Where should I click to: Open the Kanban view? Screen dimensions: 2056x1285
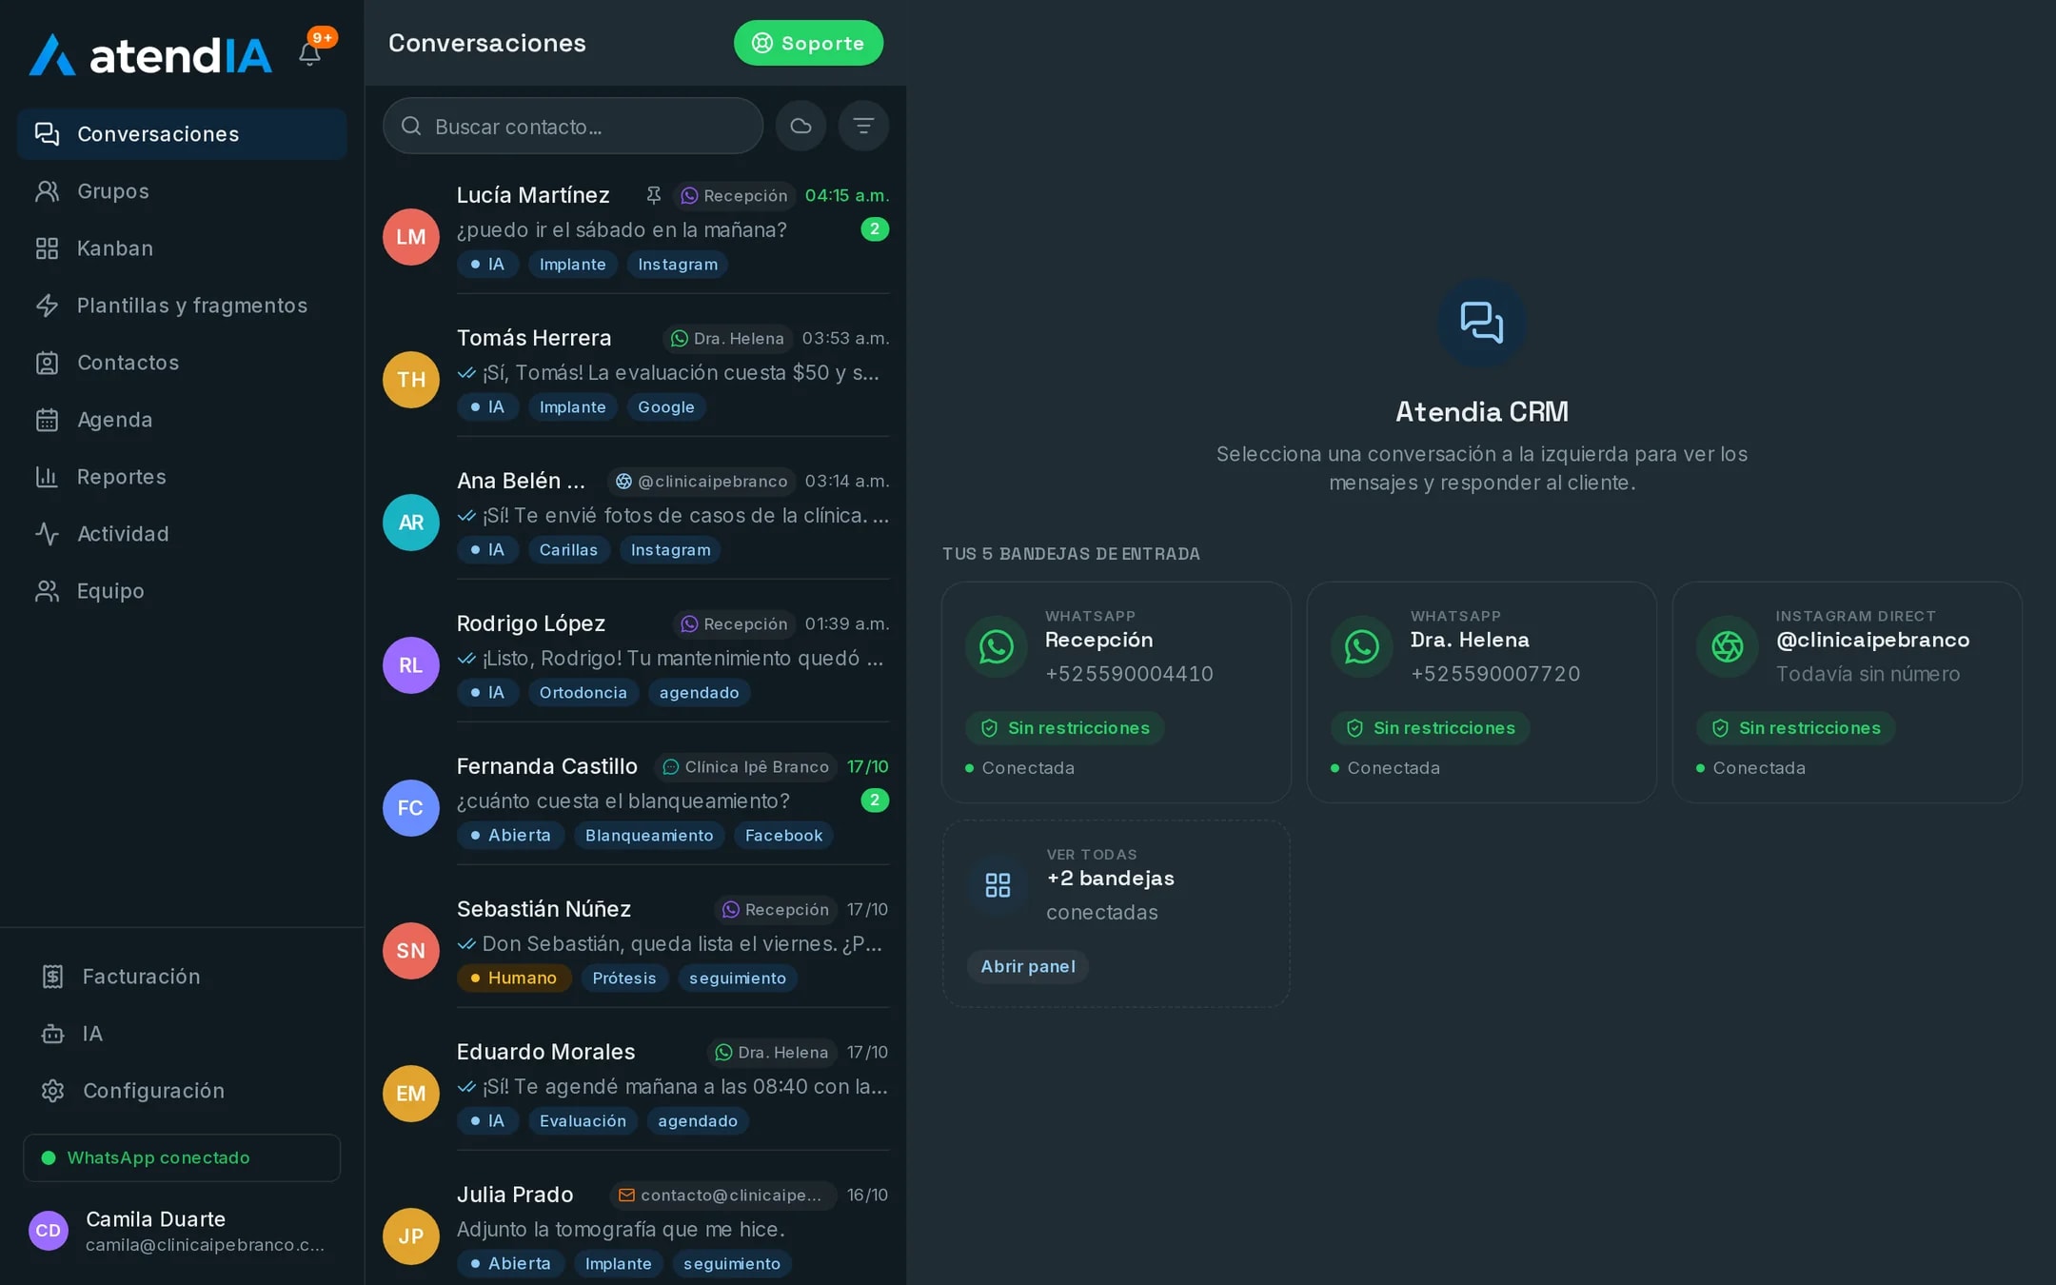pos(182,248)
